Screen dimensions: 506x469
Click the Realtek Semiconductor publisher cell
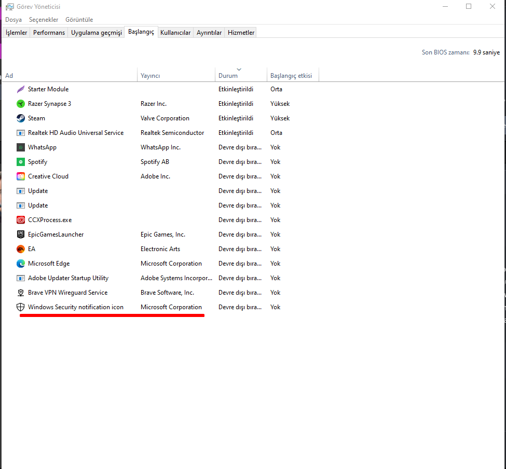tap(172, 133)
